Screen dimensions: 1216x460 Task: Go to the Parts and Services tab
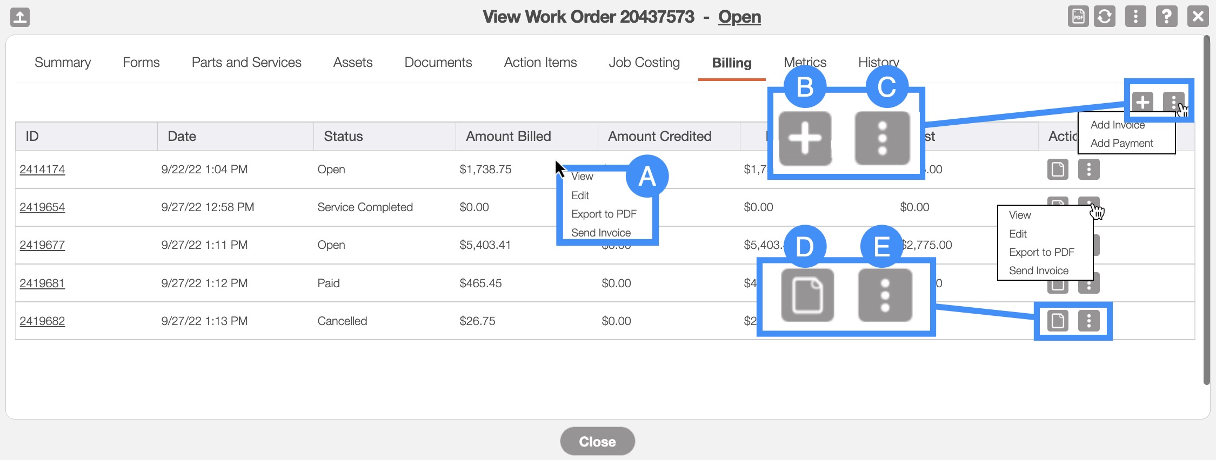pos(246,63)
